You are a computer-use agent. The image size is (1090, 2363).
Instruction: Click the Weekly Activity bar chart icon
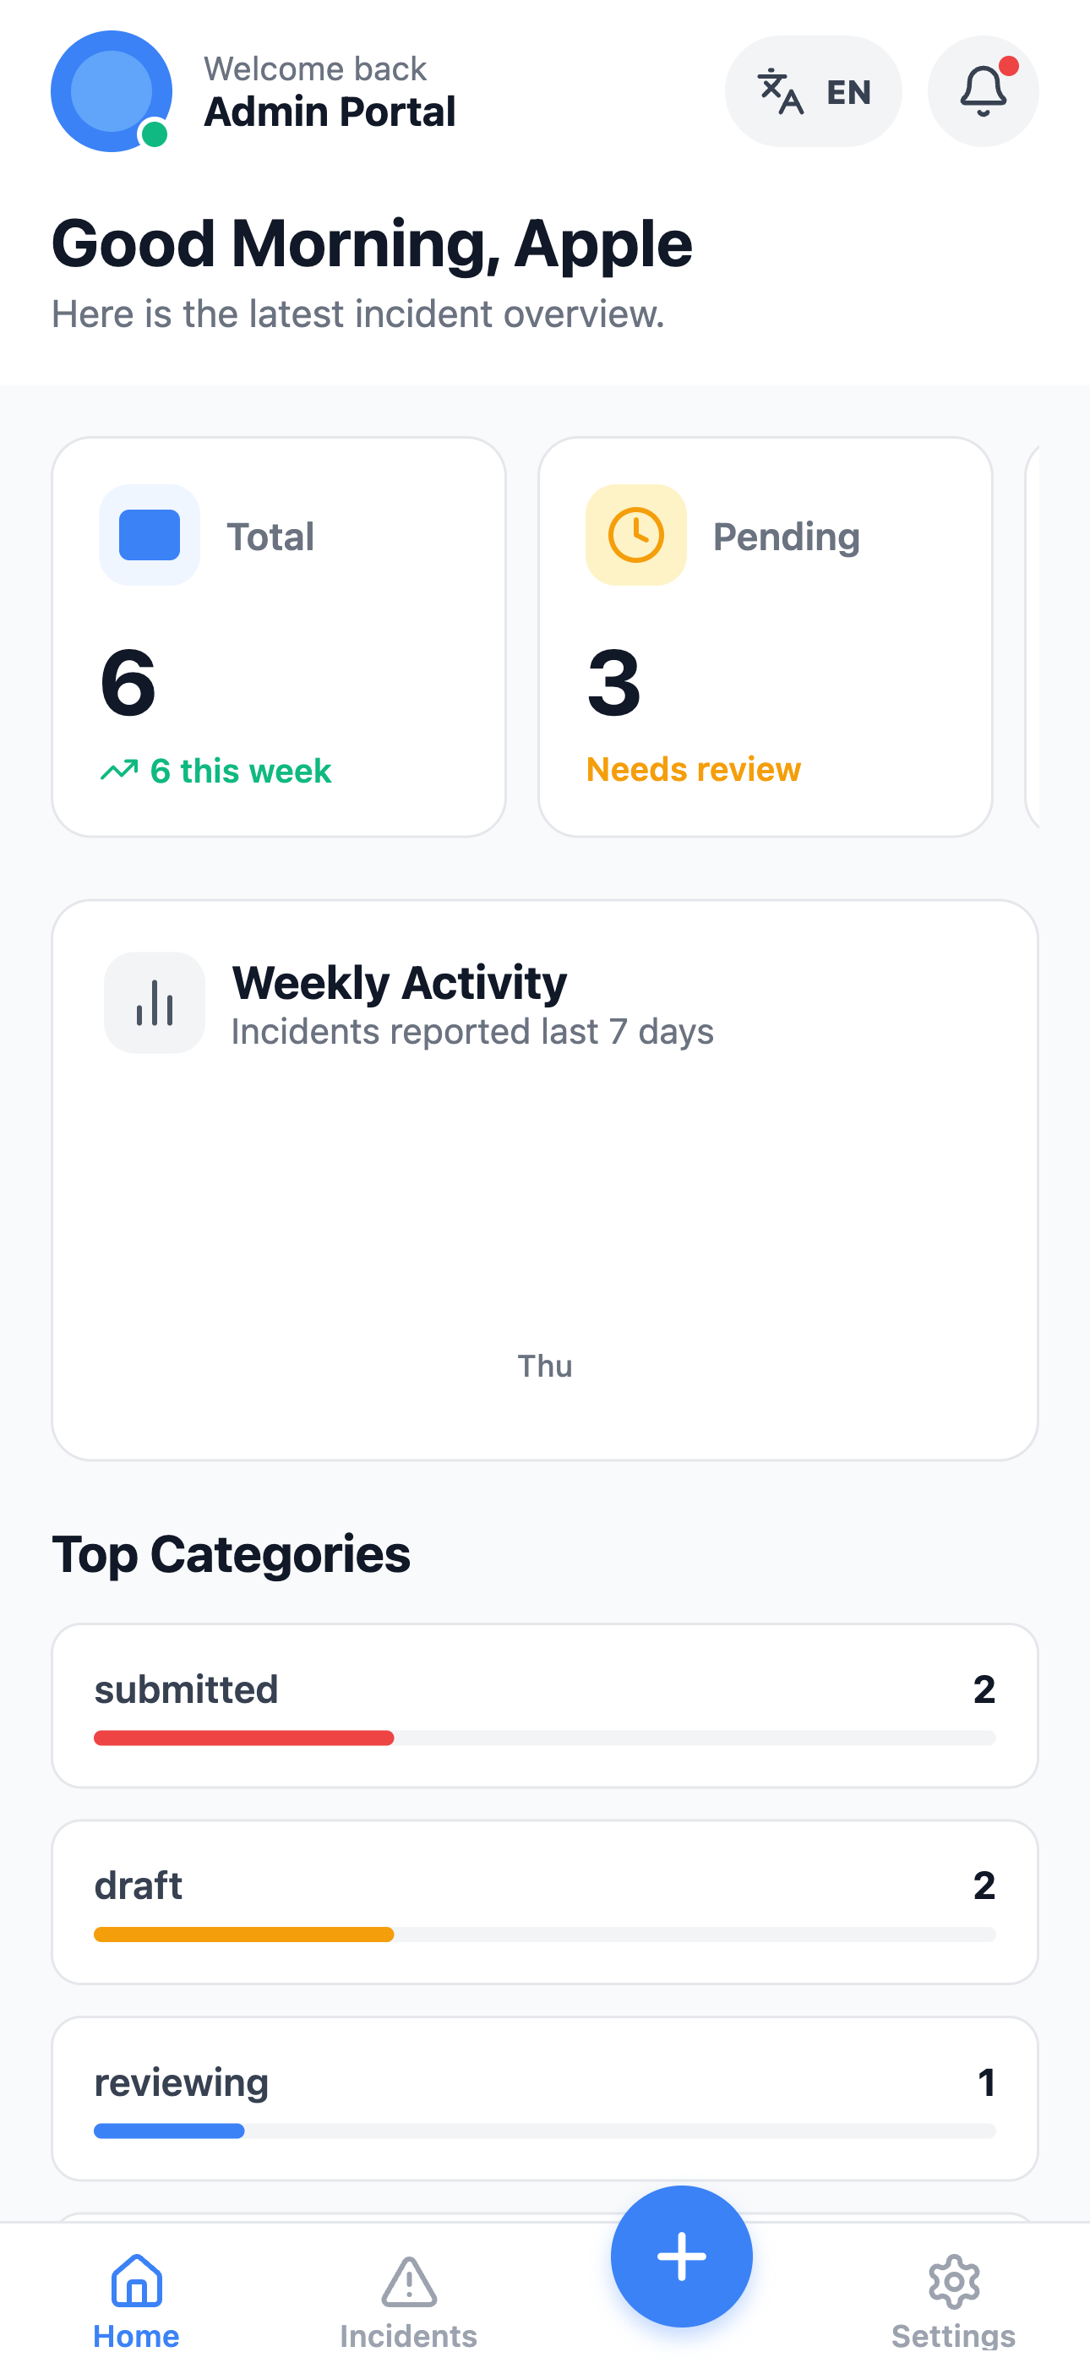(x=154, y=1002)
